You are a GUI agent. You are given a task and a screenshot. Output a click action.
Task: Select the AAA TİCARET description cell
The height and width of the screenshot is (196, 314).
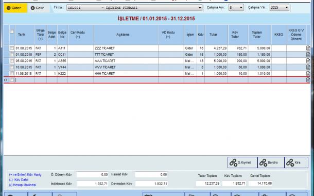coord(126,61)
